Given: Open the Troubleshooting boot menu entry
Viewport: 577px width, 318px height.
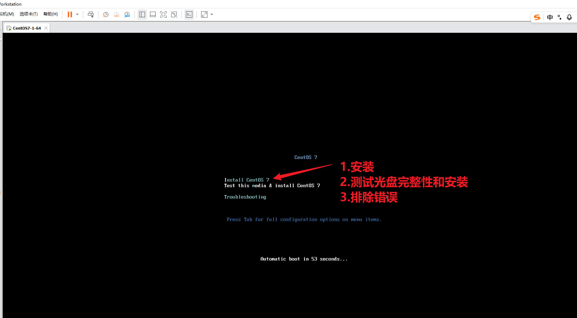Looking at the screenshot, I should [245, 197].
